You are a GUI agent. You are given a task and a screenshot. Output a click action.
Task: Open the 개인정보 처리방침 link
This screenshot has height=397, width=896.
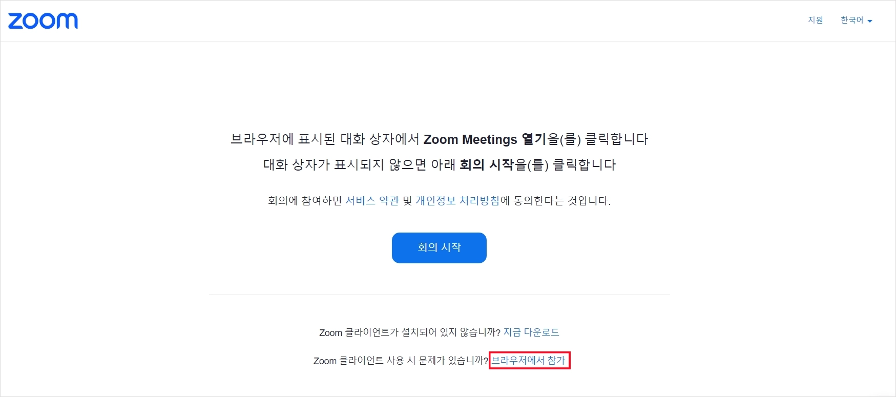tap(457, 201)
